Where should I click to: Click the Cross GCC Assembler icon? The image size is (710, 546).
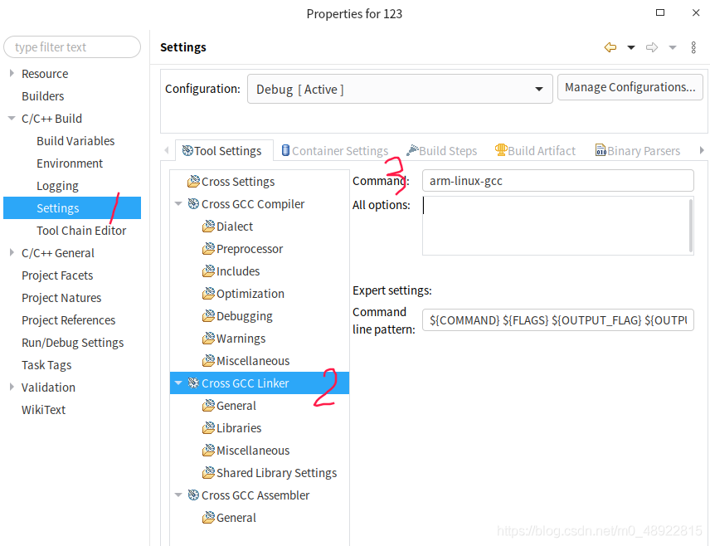point(193,495)
